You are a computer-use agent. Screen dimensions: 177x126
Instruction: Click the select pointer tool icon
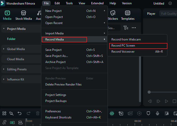[x=11, y=113]
